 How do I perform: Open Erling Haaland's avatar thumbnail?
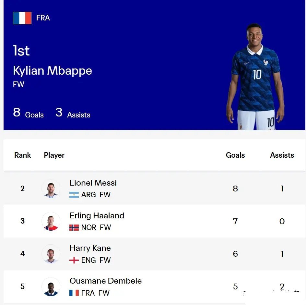tap(51, 221)
